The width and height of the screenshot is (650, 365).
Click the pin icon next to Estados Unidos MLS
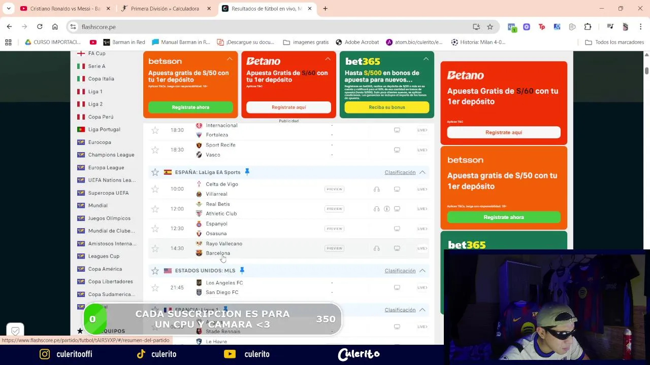click(242, 271)
